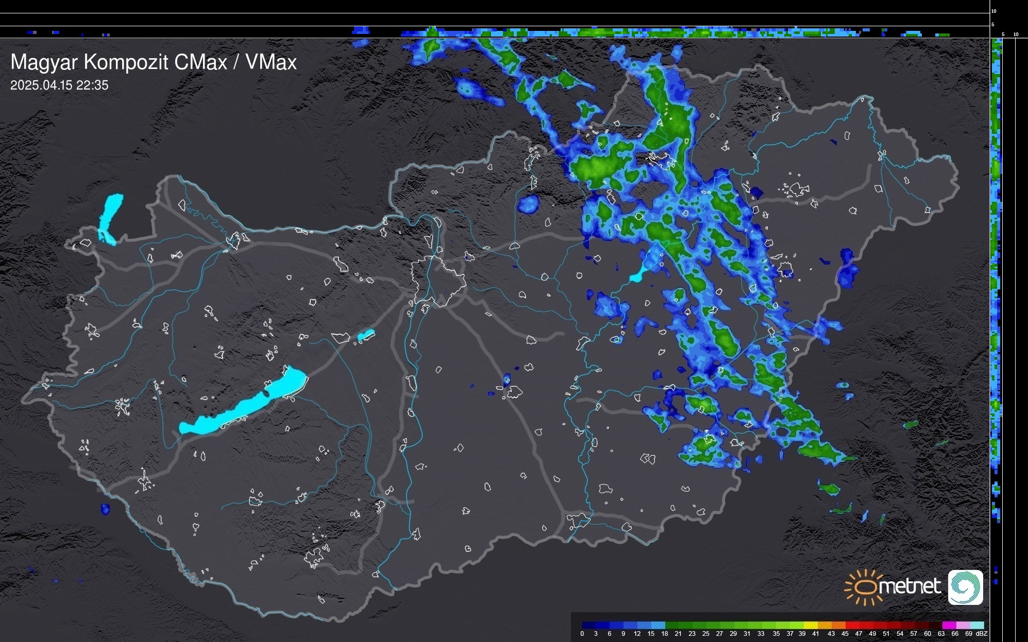Click the top 10 label on the upper axis
This screenshot has width=1028, height=642.
pos(994,11)
